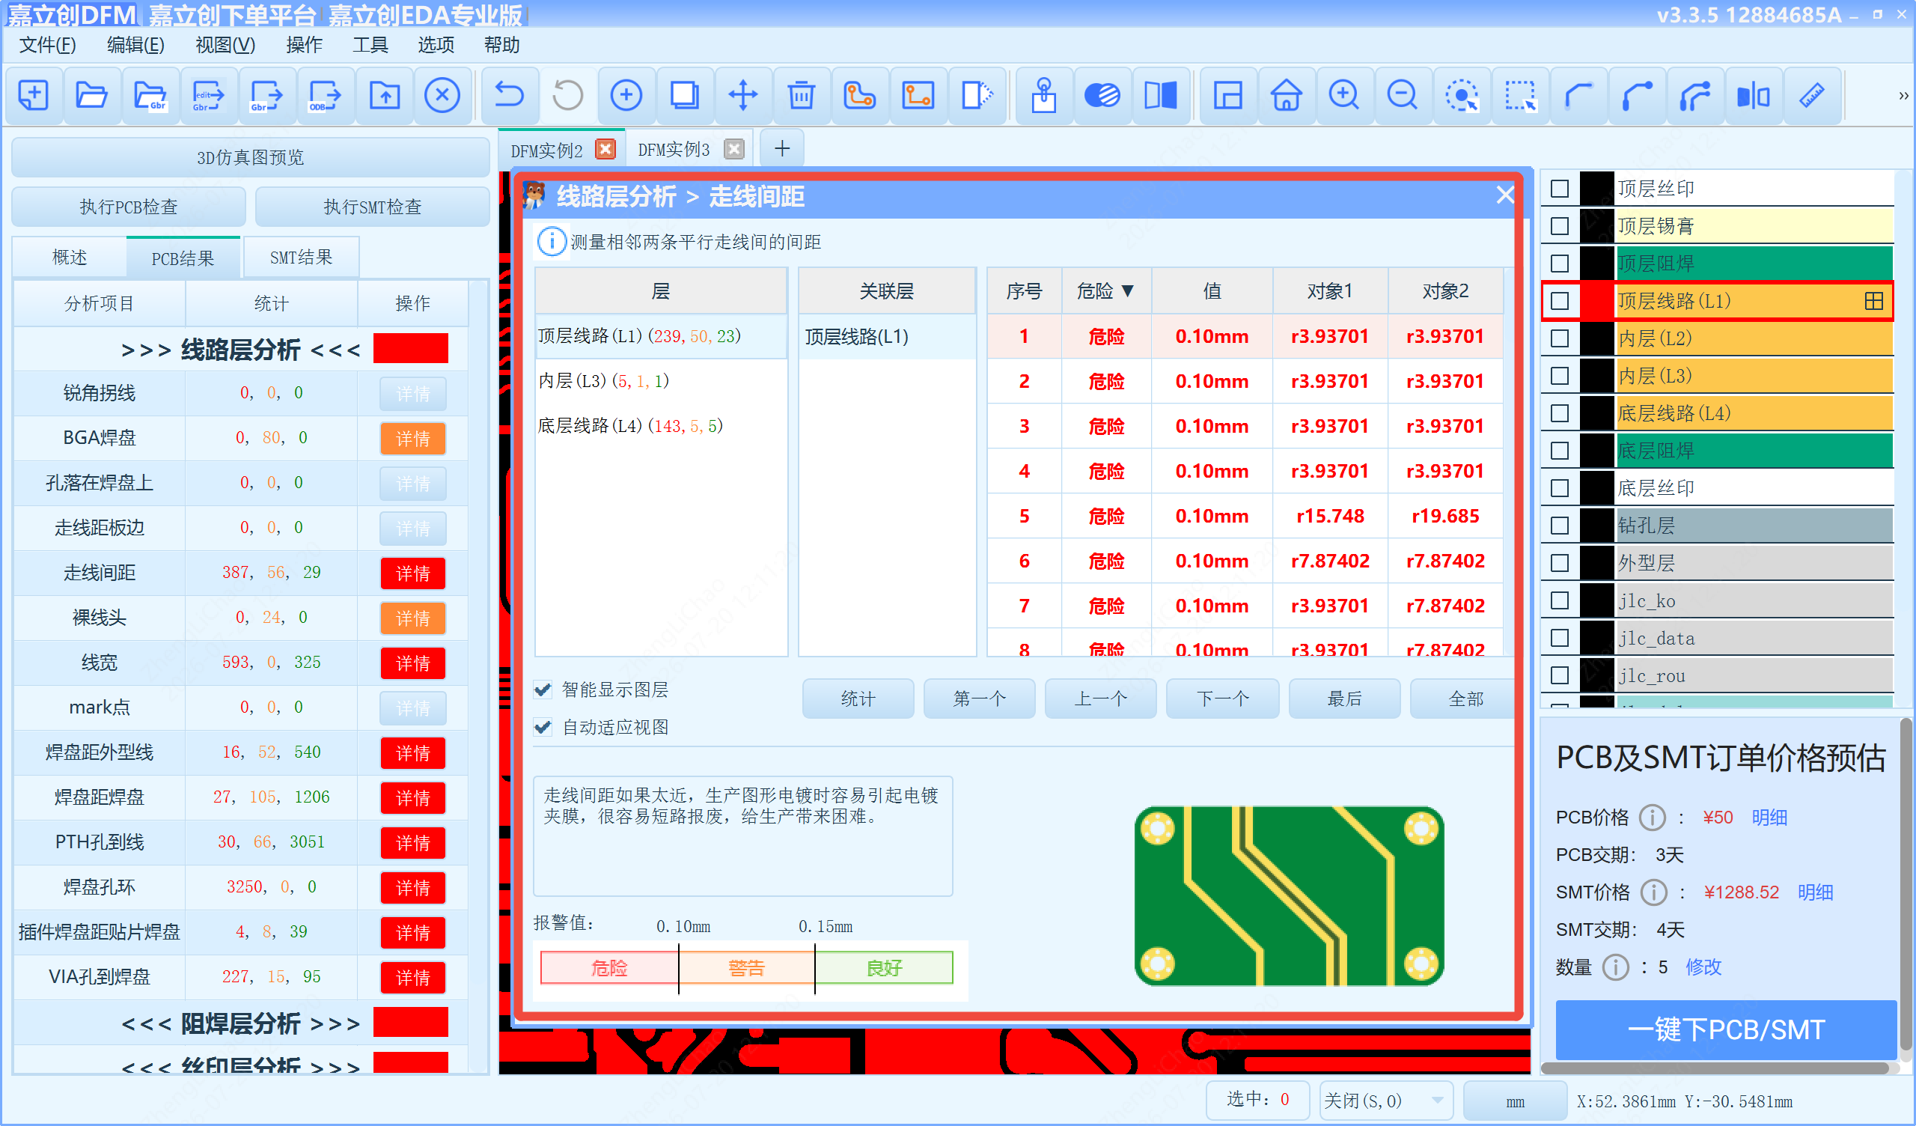Click the circled plus add icon
This screenshot has width=1916, height=1126.
(626, 96)
